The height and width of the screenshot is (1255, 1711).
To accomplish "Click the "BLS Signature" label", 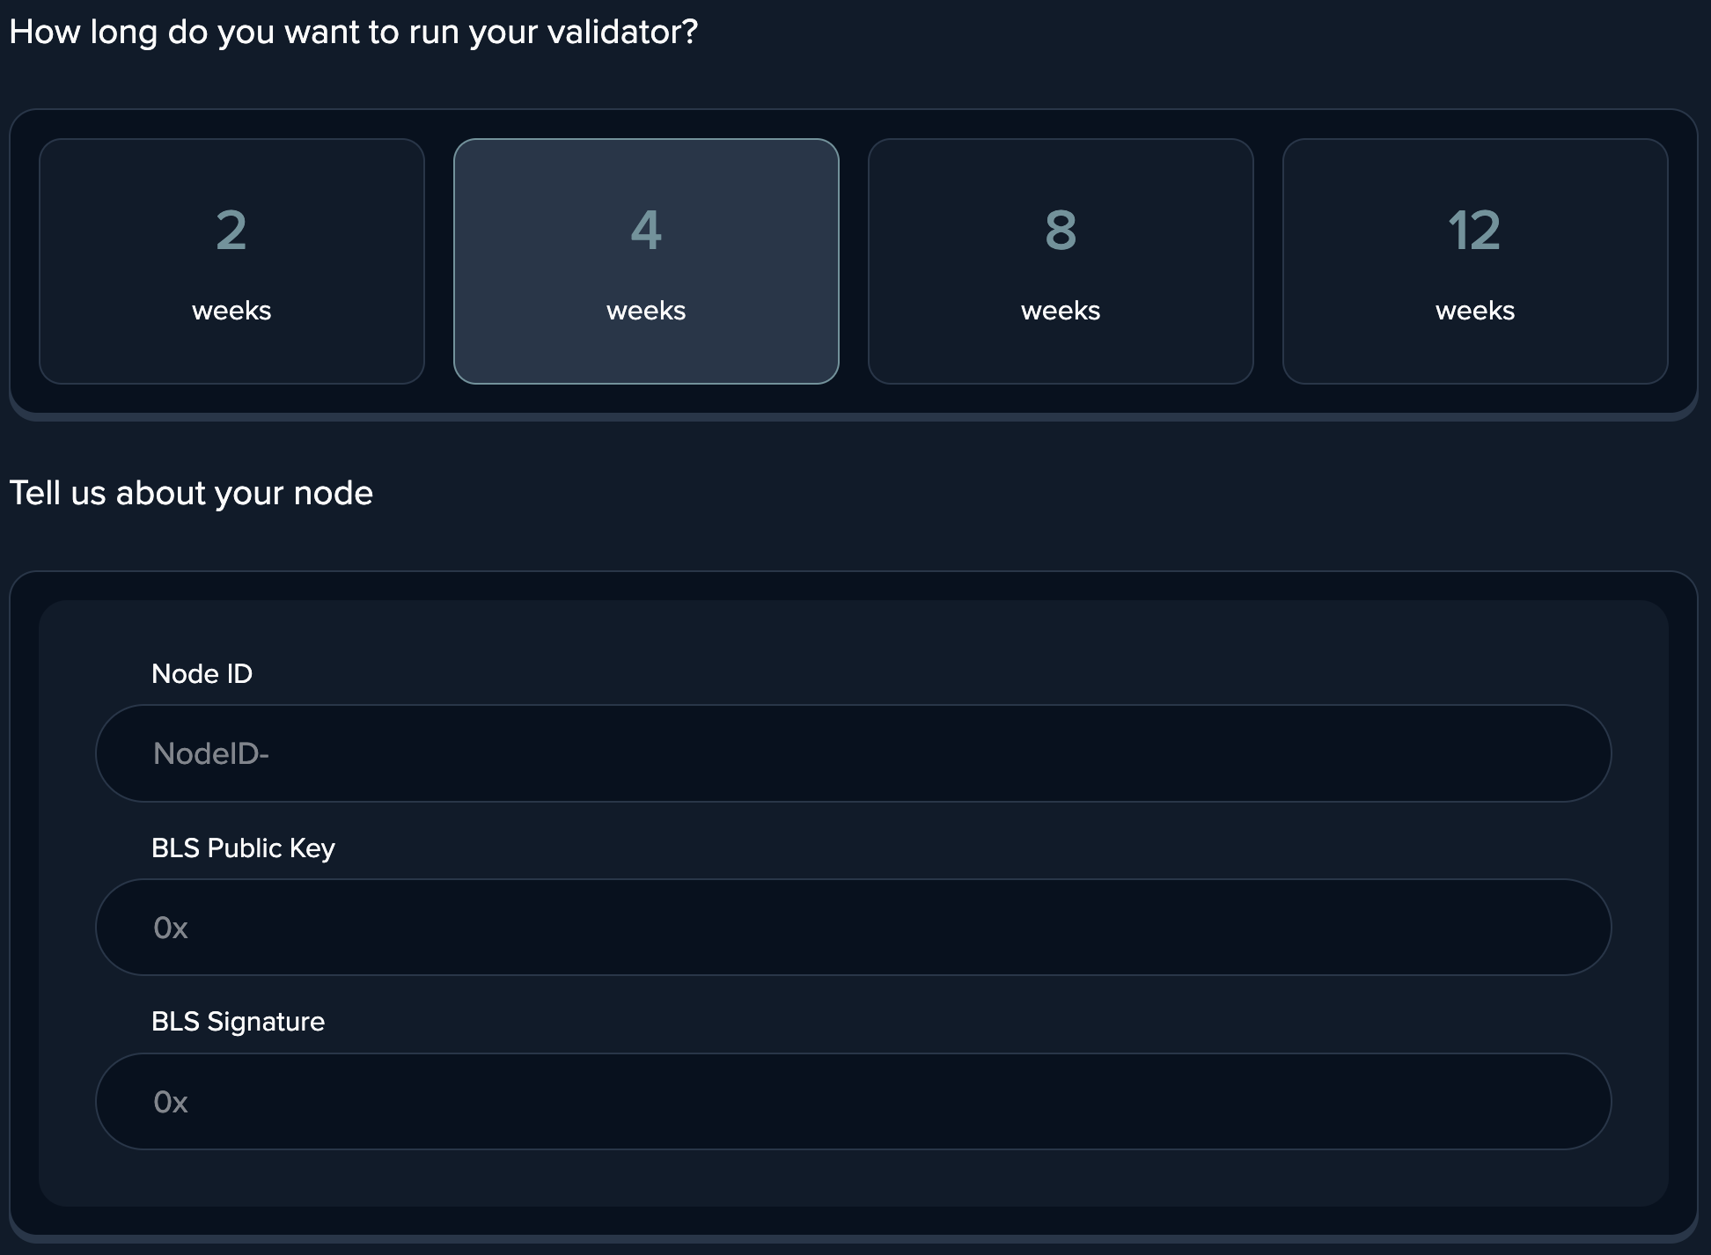I will coord(238,1022).
